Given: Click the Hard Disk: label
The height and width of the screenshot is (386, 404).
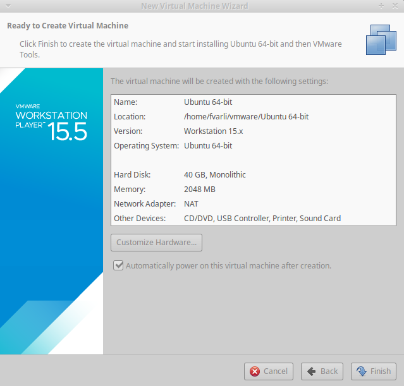Looking at the screenshot, I should (x=132, y=174).
